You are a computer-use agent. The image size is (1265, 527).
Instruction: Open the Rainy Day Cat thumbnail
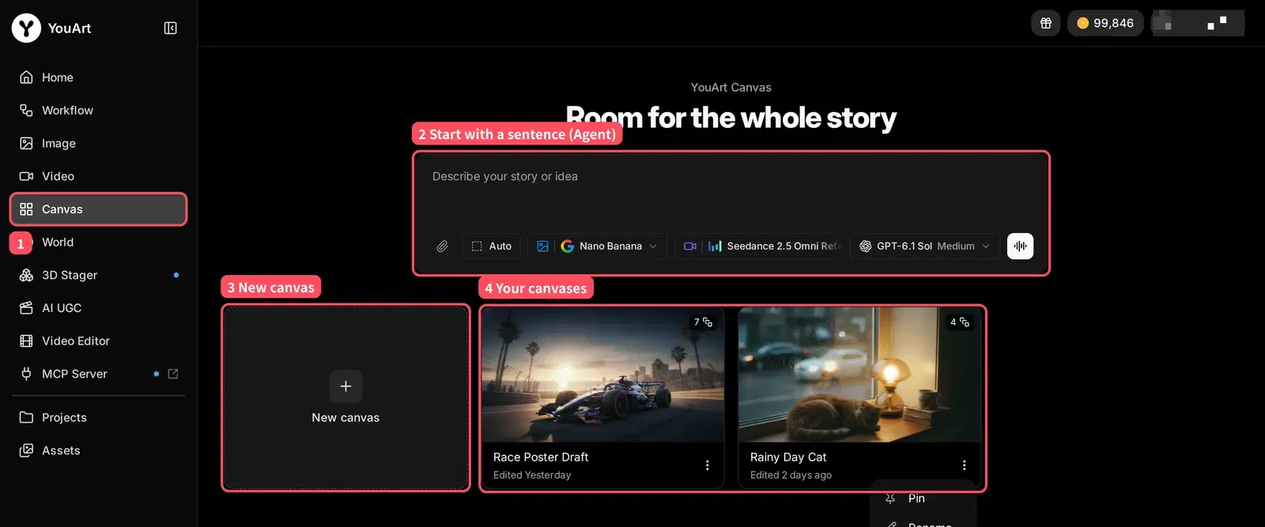(x=859, y=375)
